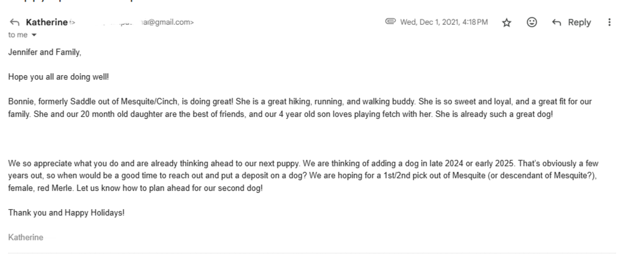This screenshot has height=256, width=619.
Task: Click the "Hope you all are doing well!" line
Action: point(58,77)
